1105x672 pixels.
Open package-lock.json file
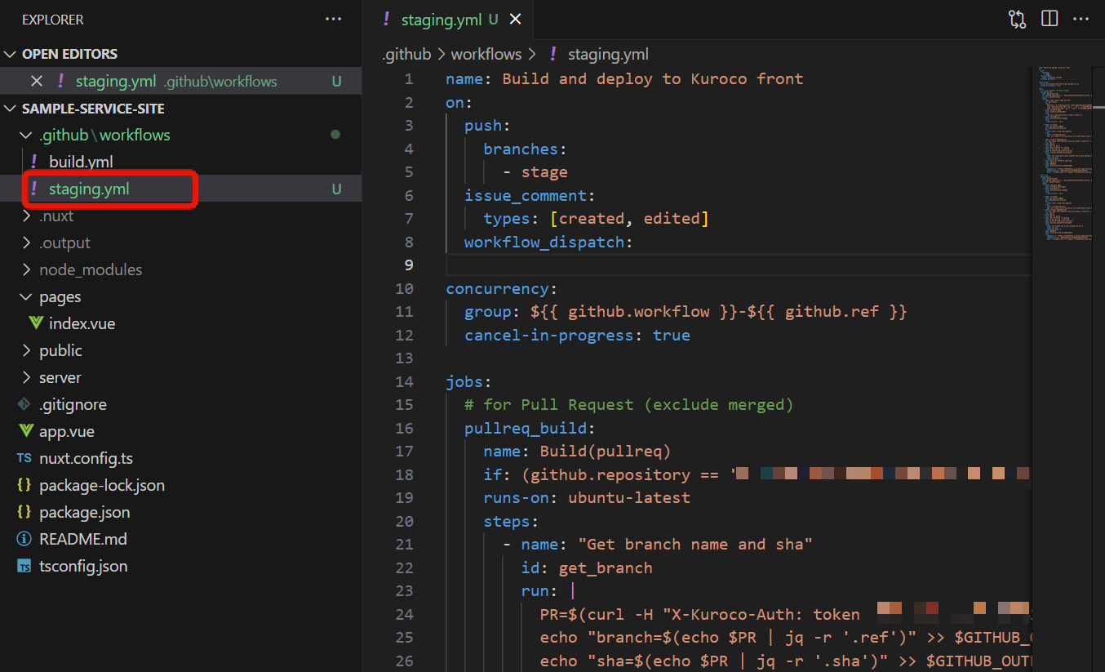tap(102, 485)
